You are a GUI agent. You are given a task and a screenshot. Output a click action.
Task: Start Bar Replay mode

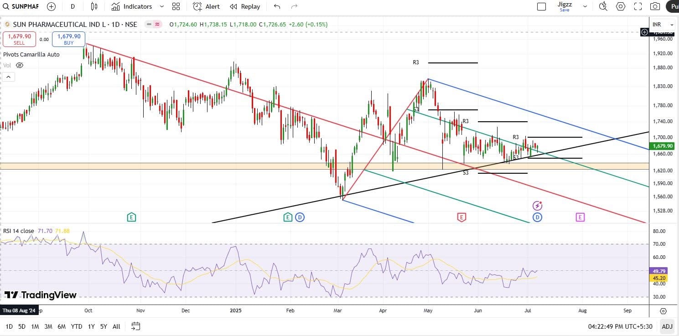tap(245, 6)
